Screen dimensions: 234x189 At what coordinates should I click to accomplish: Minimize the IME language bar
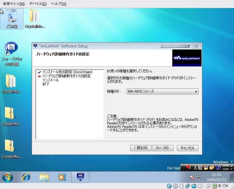click(x=231, y=166)
